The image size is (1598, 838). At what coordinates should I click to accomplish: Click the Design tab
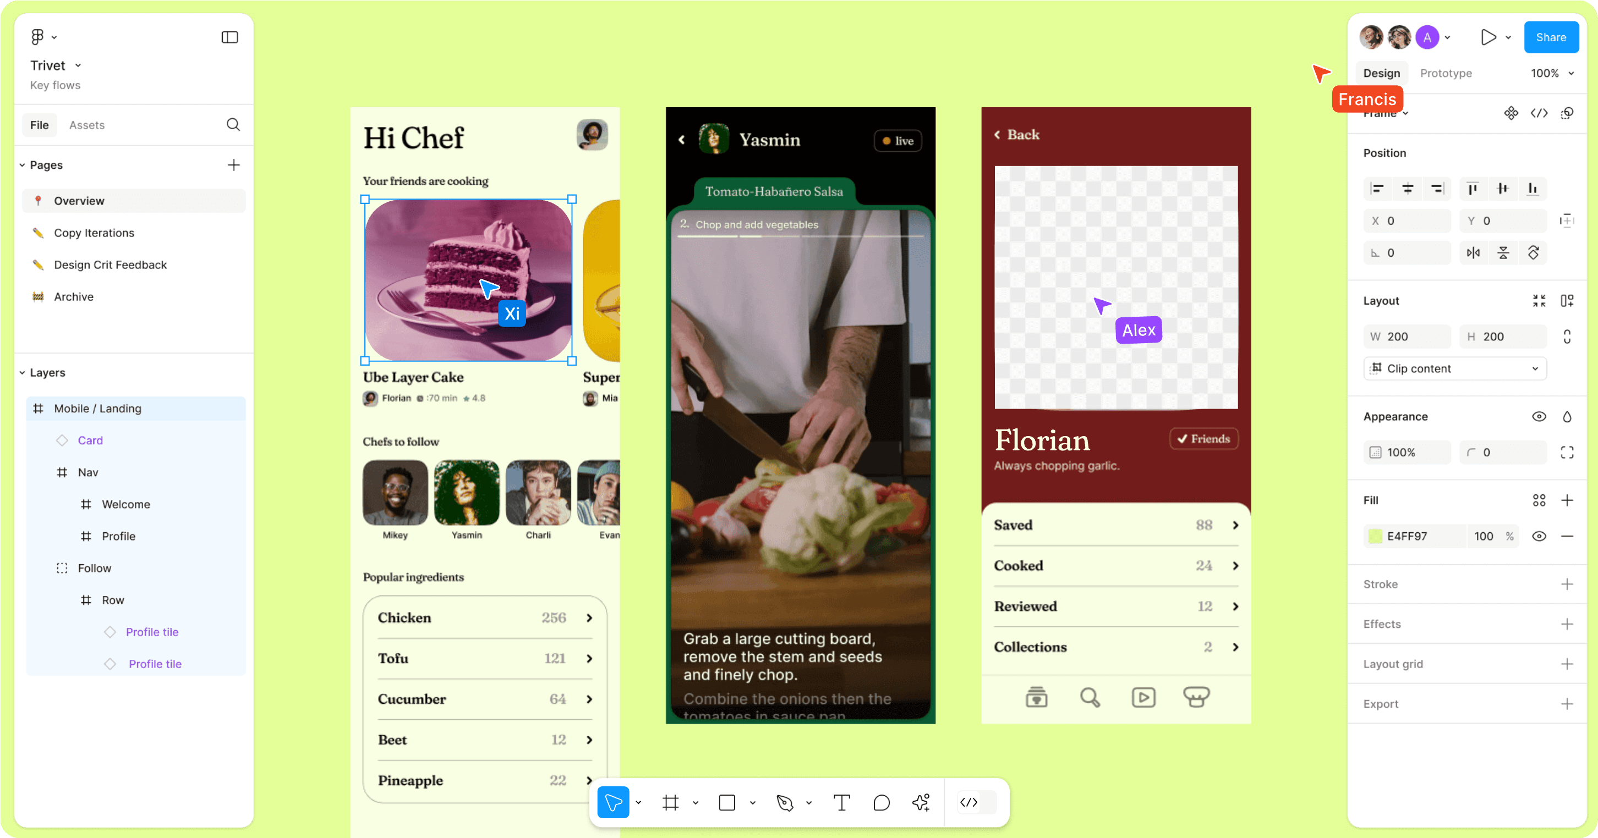(1382, 73)
